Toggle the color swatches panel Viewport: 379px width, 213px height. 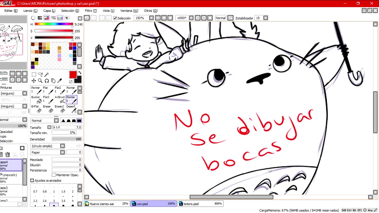click(x=60, y=18)
